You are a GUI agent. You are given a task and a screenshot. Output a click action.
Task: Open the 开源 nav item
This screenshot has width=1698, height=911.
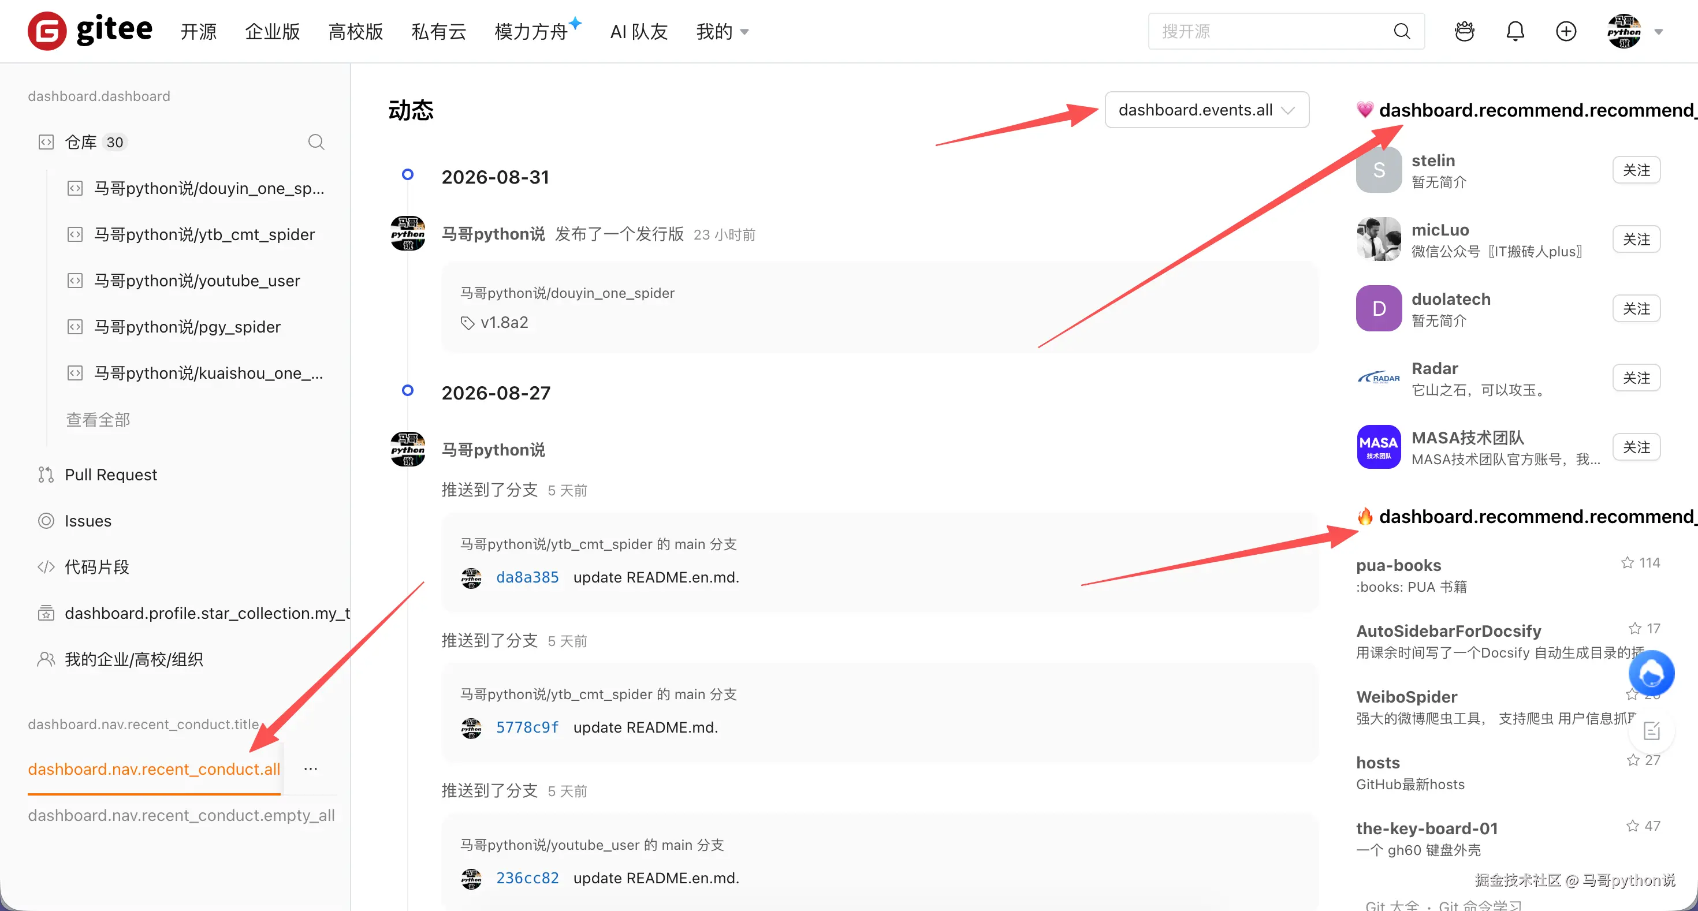pyautogui.click(x=199, y=31)
